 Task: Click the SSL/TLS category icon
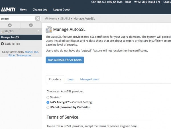click(2, 31)
